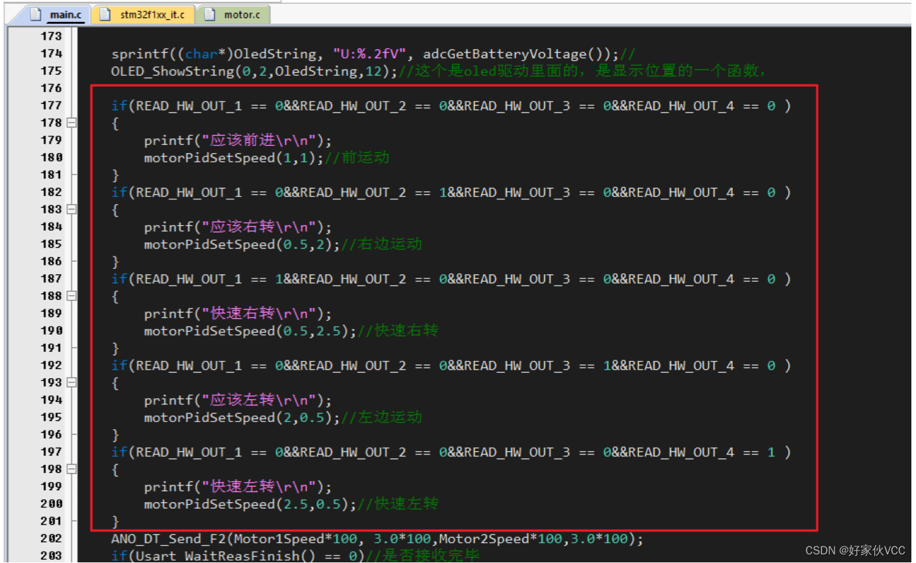Click the if condition on line 187
Viewport: 916px width, 563px height.
pyautogui.click(x=451, y=280)
